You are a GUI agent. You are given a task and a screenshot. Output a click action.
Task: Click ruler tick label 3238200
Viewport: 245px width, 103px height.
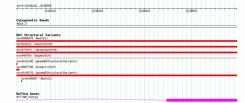pos(50,11)
